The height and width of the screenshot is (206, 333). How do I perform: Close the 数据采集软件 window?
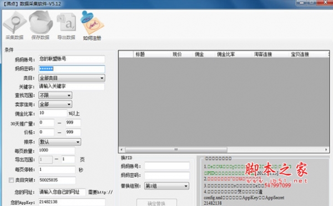click(x=325, y=2)
